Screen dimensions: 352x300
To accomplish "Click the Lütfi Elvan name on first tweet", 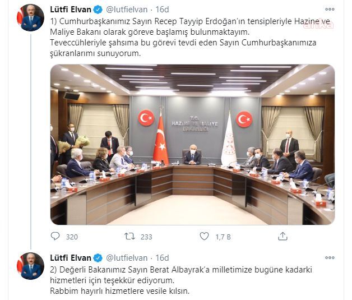I will pyautogui.click(x=71, y=10).
